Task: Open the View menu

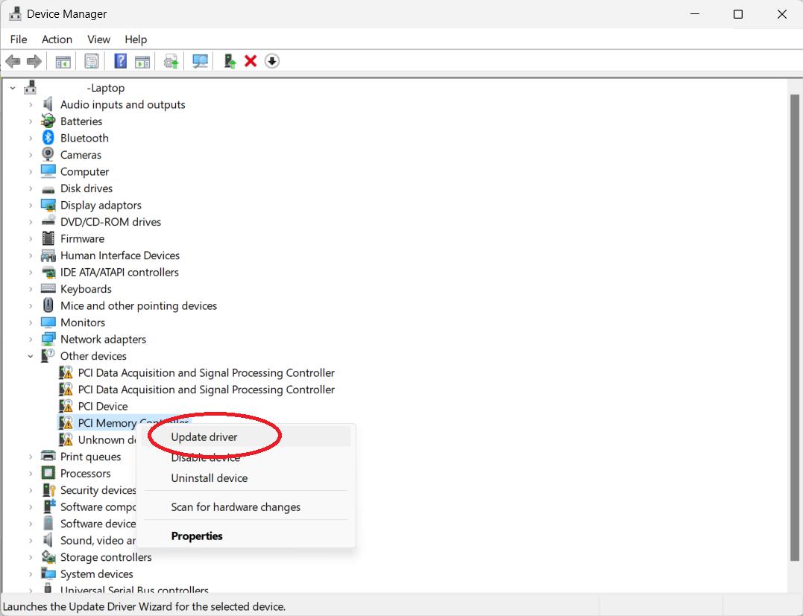Action: coord(98,39)
